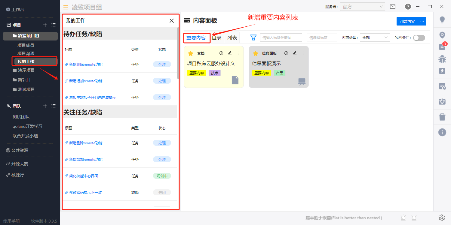The height and width of the screenshot is (225, 451).
Task: Open the 服务器 dropdown showing 官方
Action: [x=363, y=7]
